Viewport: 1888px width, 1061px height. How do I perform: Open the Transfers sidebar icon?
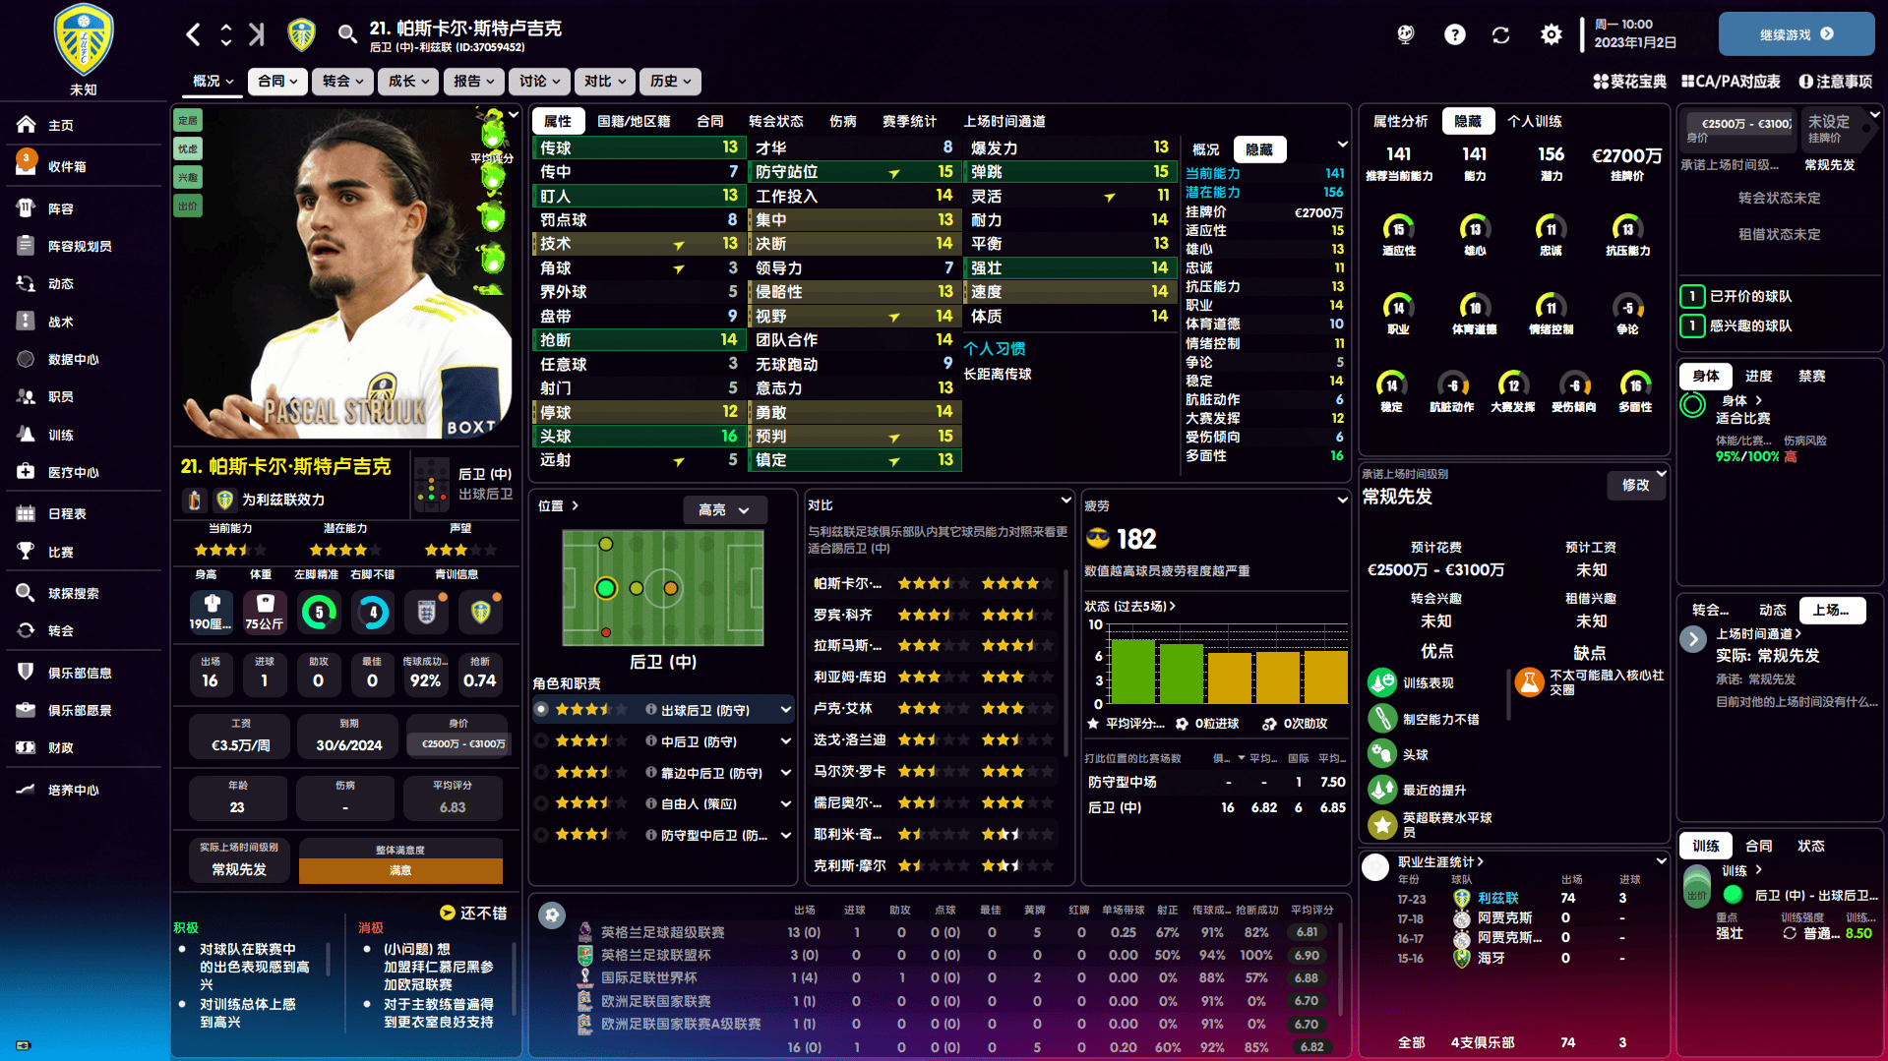27,630
